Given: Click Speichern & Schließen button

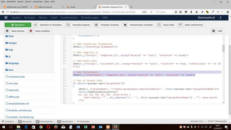Looking at the screenshot, I should coord(48,25).
